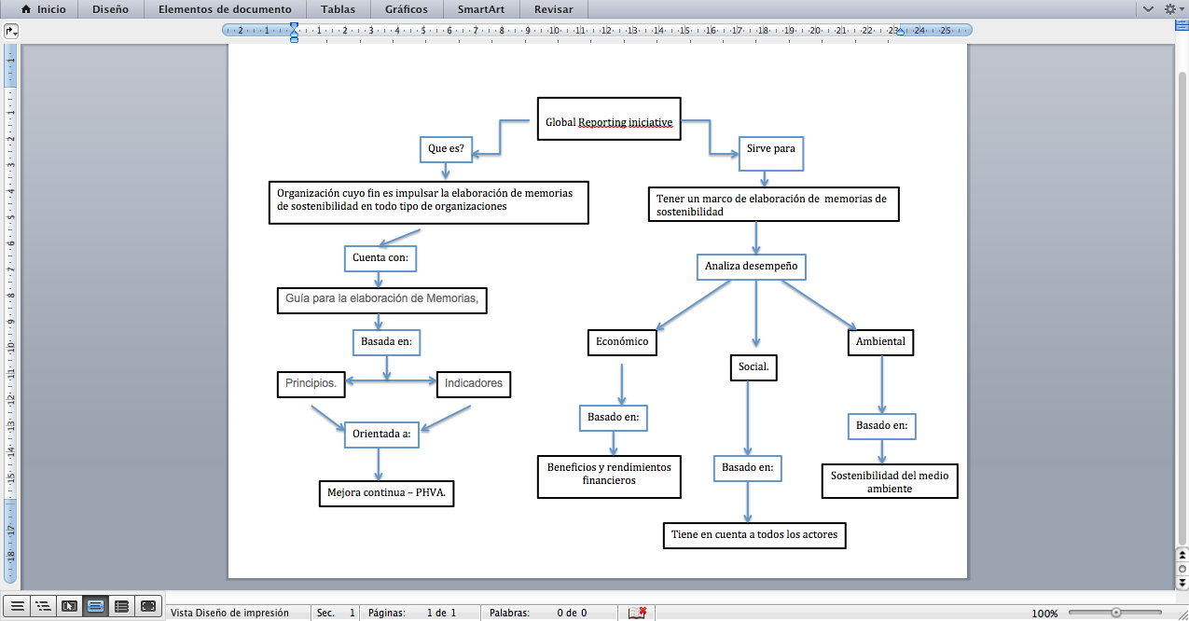The width and height of the screenshot is (1189, 621).
Task: Click the spelling and grammar status icon
Action: coord(638,613)
